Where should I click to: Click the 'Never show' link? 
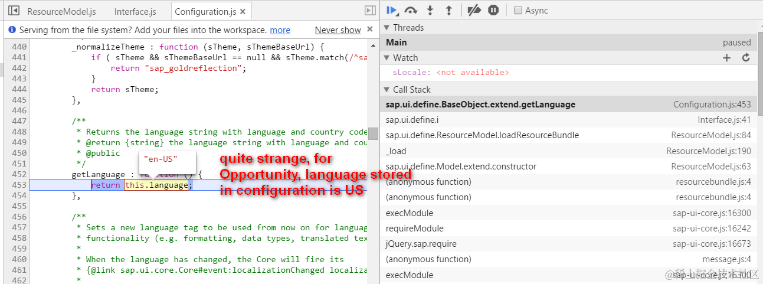coord(338,30)
